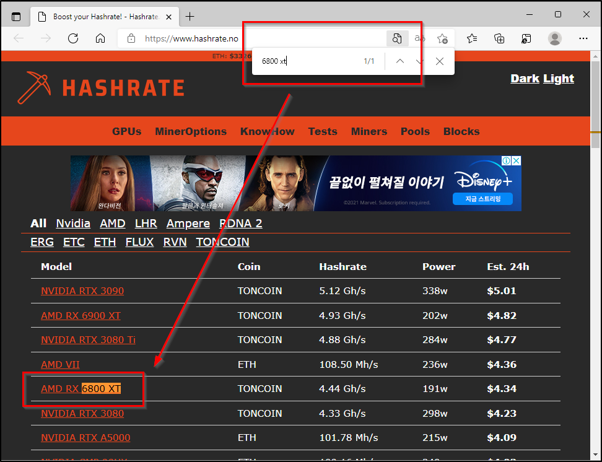Switch site theme to Dark

point(525,79)
